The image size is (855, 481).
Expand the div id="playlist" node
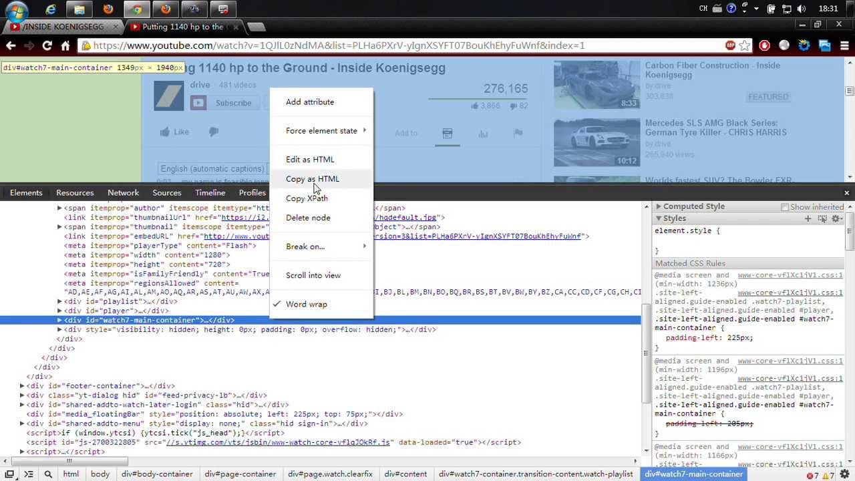pos(59,301)
